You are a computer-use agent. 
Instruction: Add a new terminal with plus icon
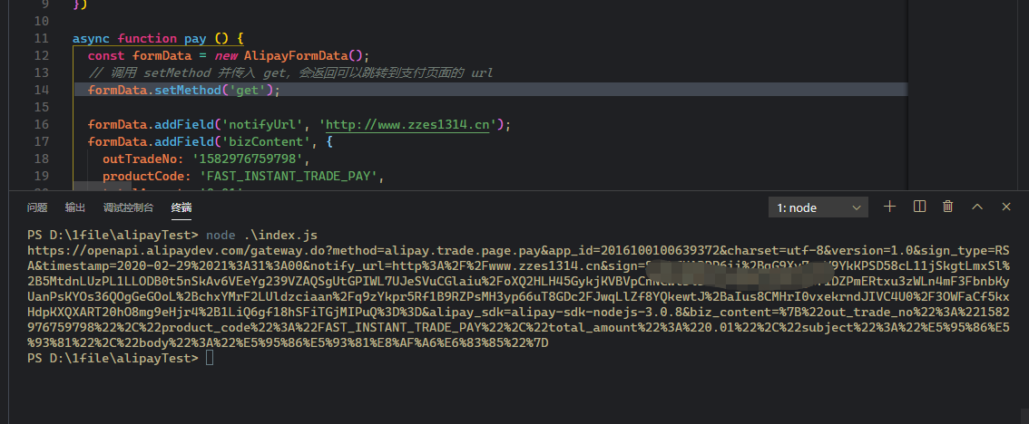(889, 207)
